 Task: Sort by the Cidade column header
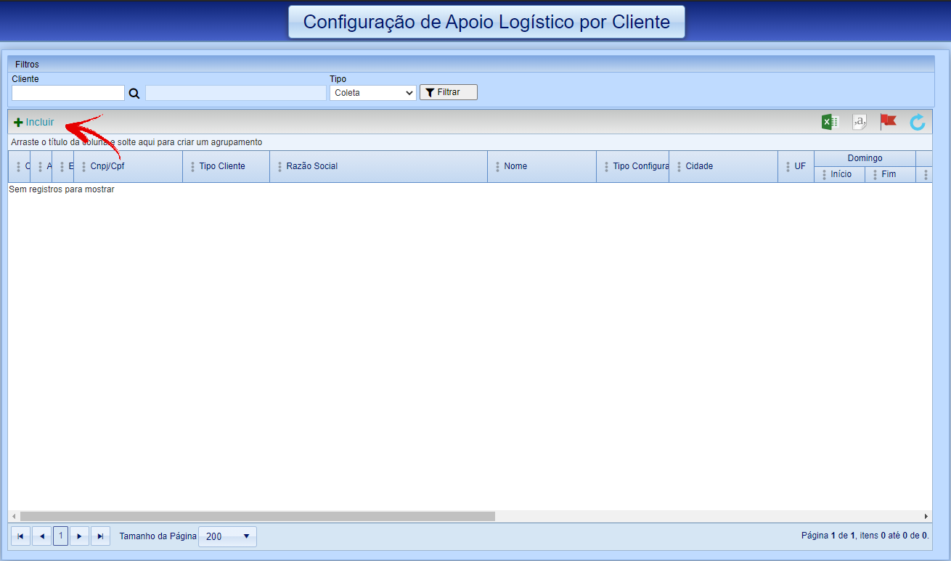(699, 166)
